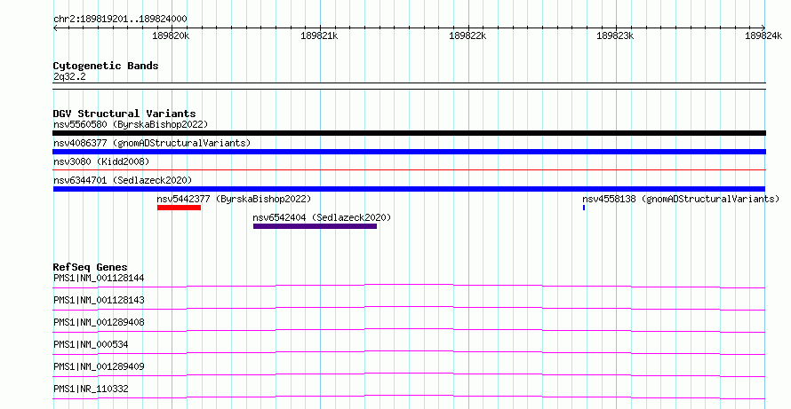
Task: Click the blue nsv4086377 variant bar
Action: pos(409,152)
